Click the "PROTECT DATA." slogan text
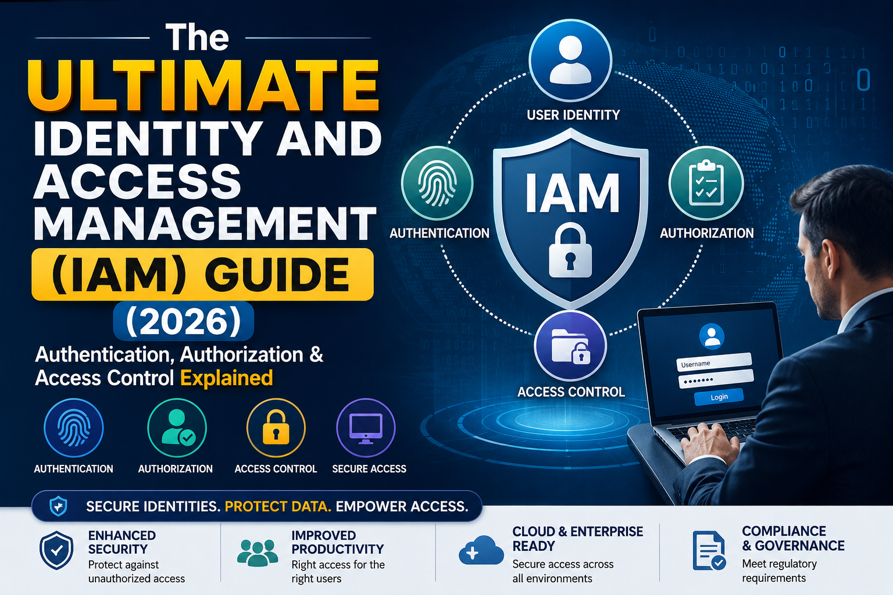This screenshot has height=595, width=893. (x=278, y=507)
